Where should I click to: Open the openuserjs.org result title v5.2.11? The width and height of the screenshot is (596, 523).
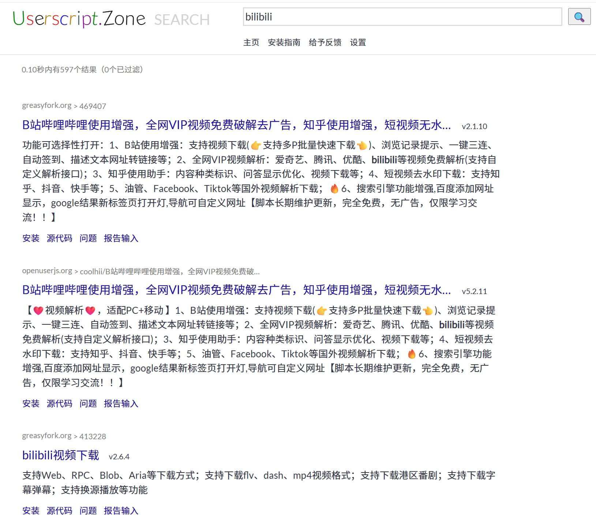click(236, 290)
